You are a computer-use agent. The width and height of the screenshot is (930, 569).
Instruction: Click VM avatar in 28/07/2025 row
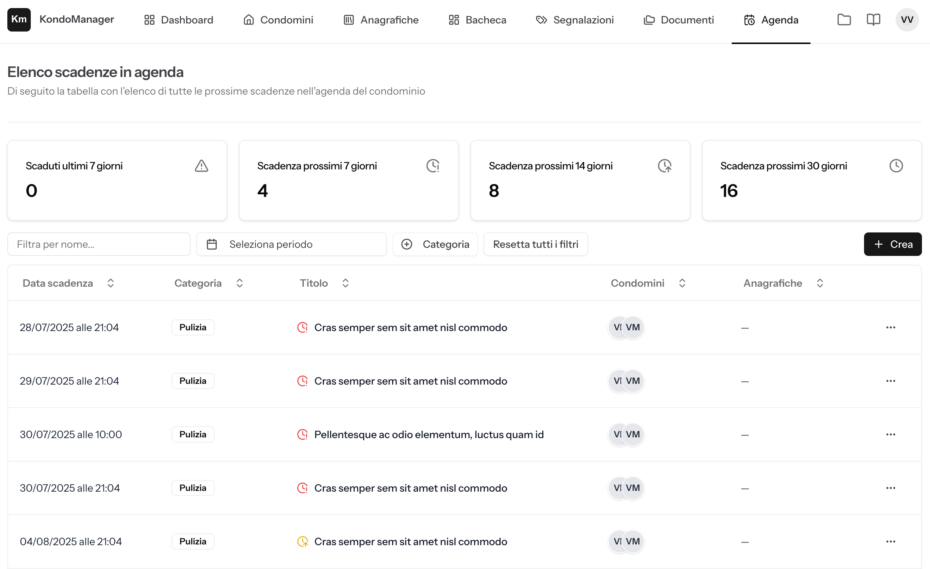click(633, 327)
